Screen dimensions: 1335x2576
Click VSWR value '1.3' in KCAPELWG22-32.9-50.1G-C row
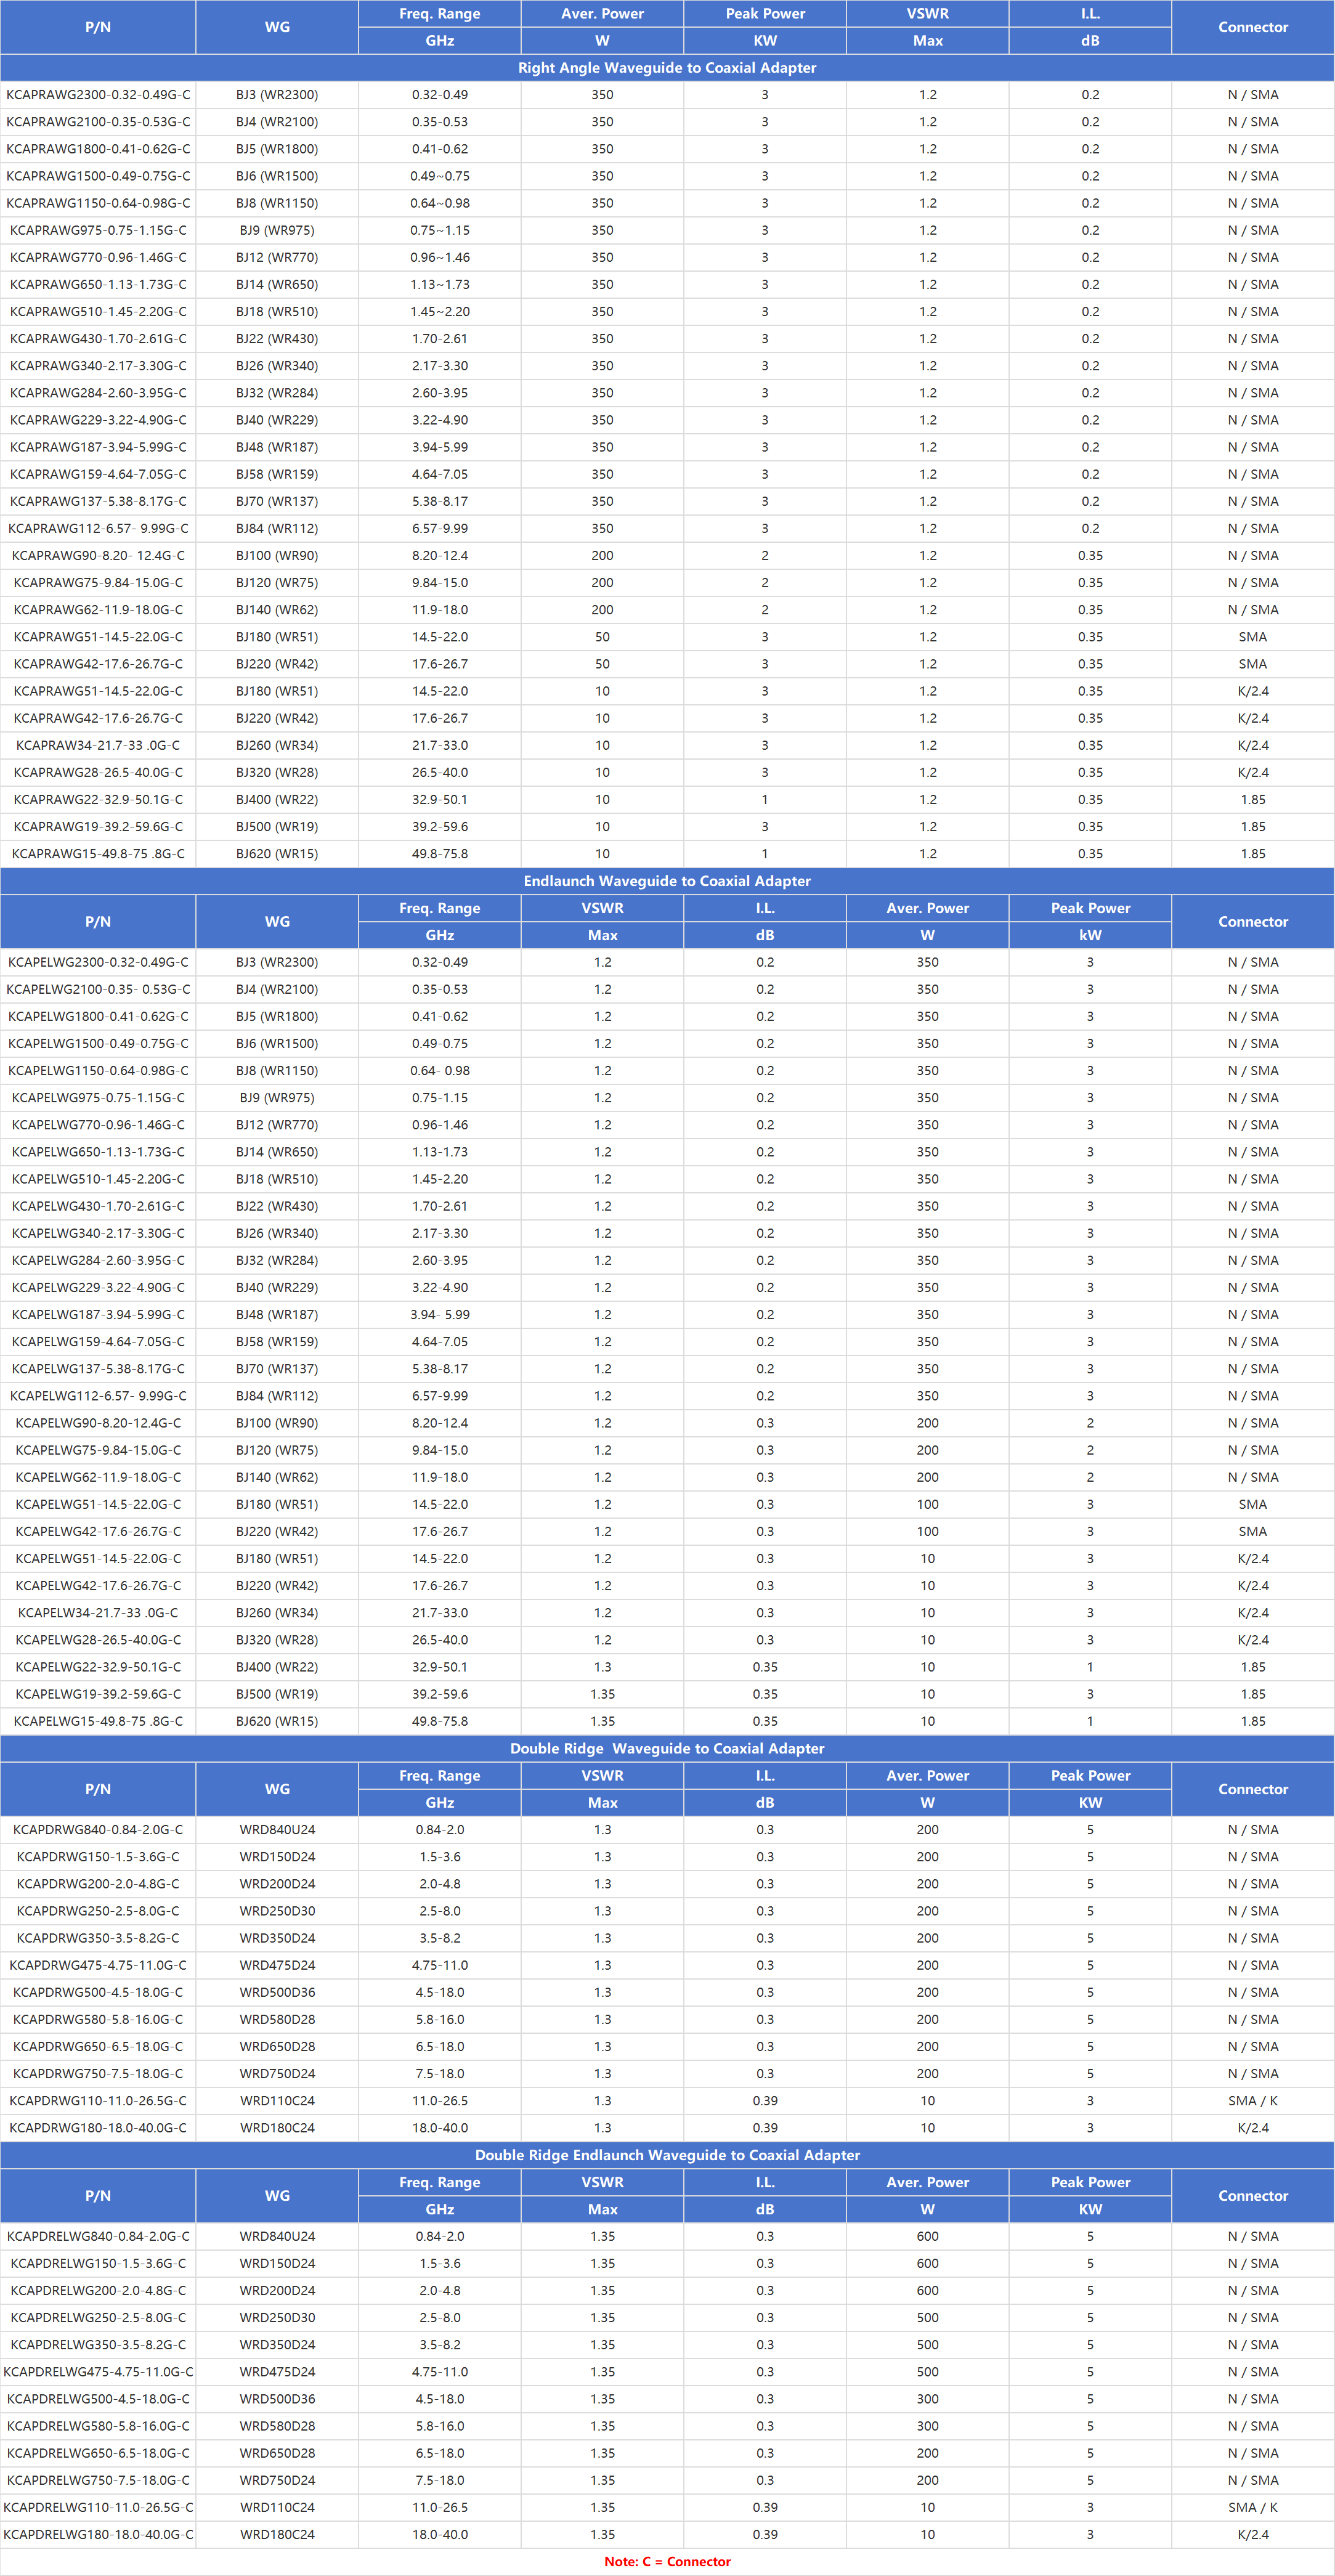602,1667
